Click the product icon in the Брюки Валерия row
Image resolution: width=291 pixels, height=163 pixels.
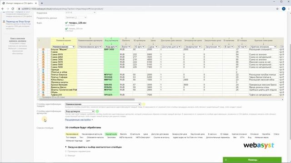pos(43,85)
